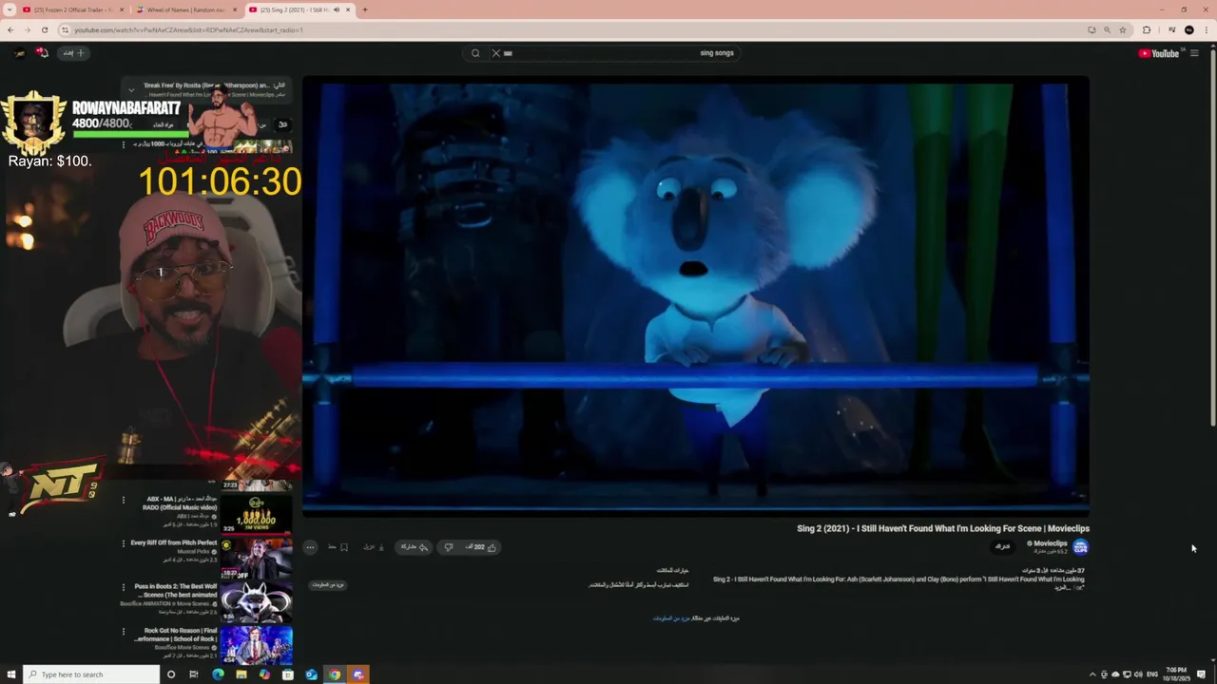Click the Sing 2 video title text
This screenshot has width=1217, height=684.
(x=943, y=528)
